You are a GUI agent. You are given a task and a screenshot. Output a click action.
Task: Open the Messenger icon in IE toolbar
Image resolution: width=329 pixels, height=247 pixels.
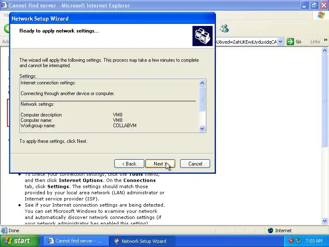(x=224, y=28)
